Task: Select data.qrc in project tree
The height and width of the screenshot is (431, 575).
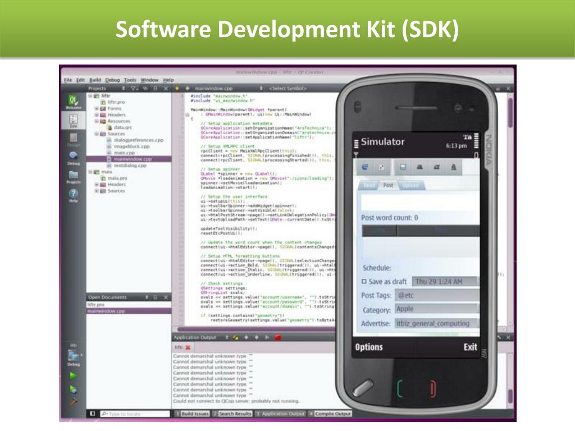Action: (x=122, y=127)
